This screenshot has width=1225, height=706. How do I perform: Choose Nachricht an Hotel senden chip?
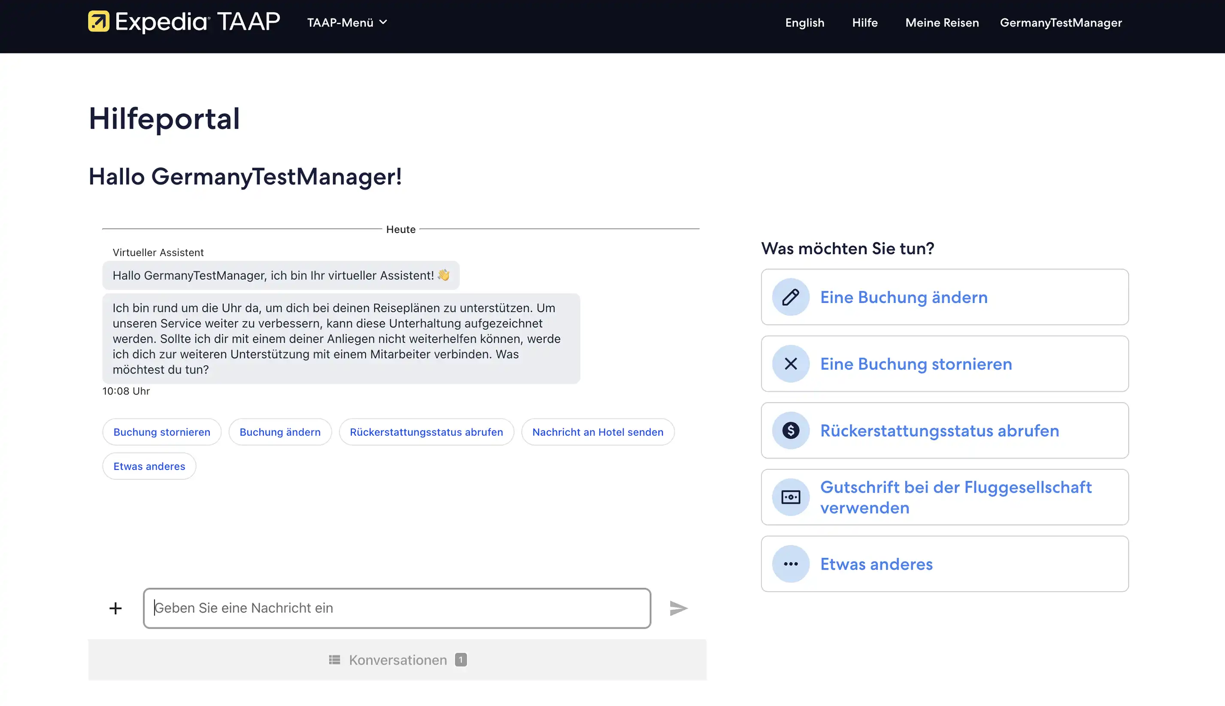[x=598, y=432]
